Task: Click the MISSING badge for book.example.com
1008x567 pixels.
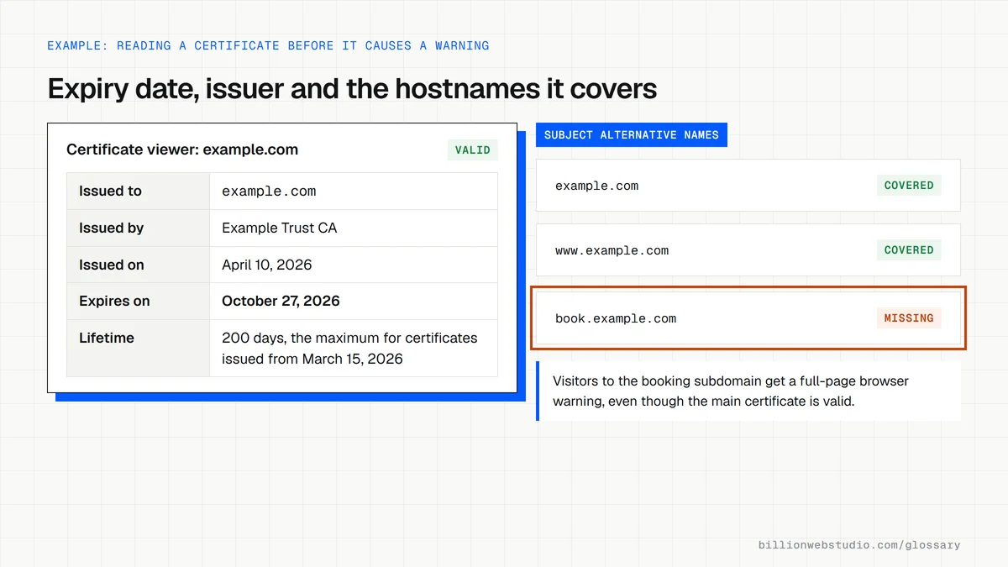Action: [x=909, y=318]
